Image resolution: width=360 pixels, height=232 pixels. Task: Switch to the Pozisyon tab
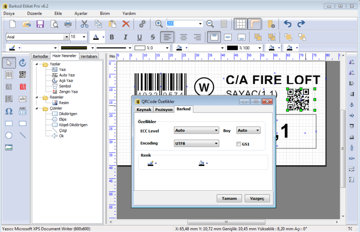[x=164, y=109]
